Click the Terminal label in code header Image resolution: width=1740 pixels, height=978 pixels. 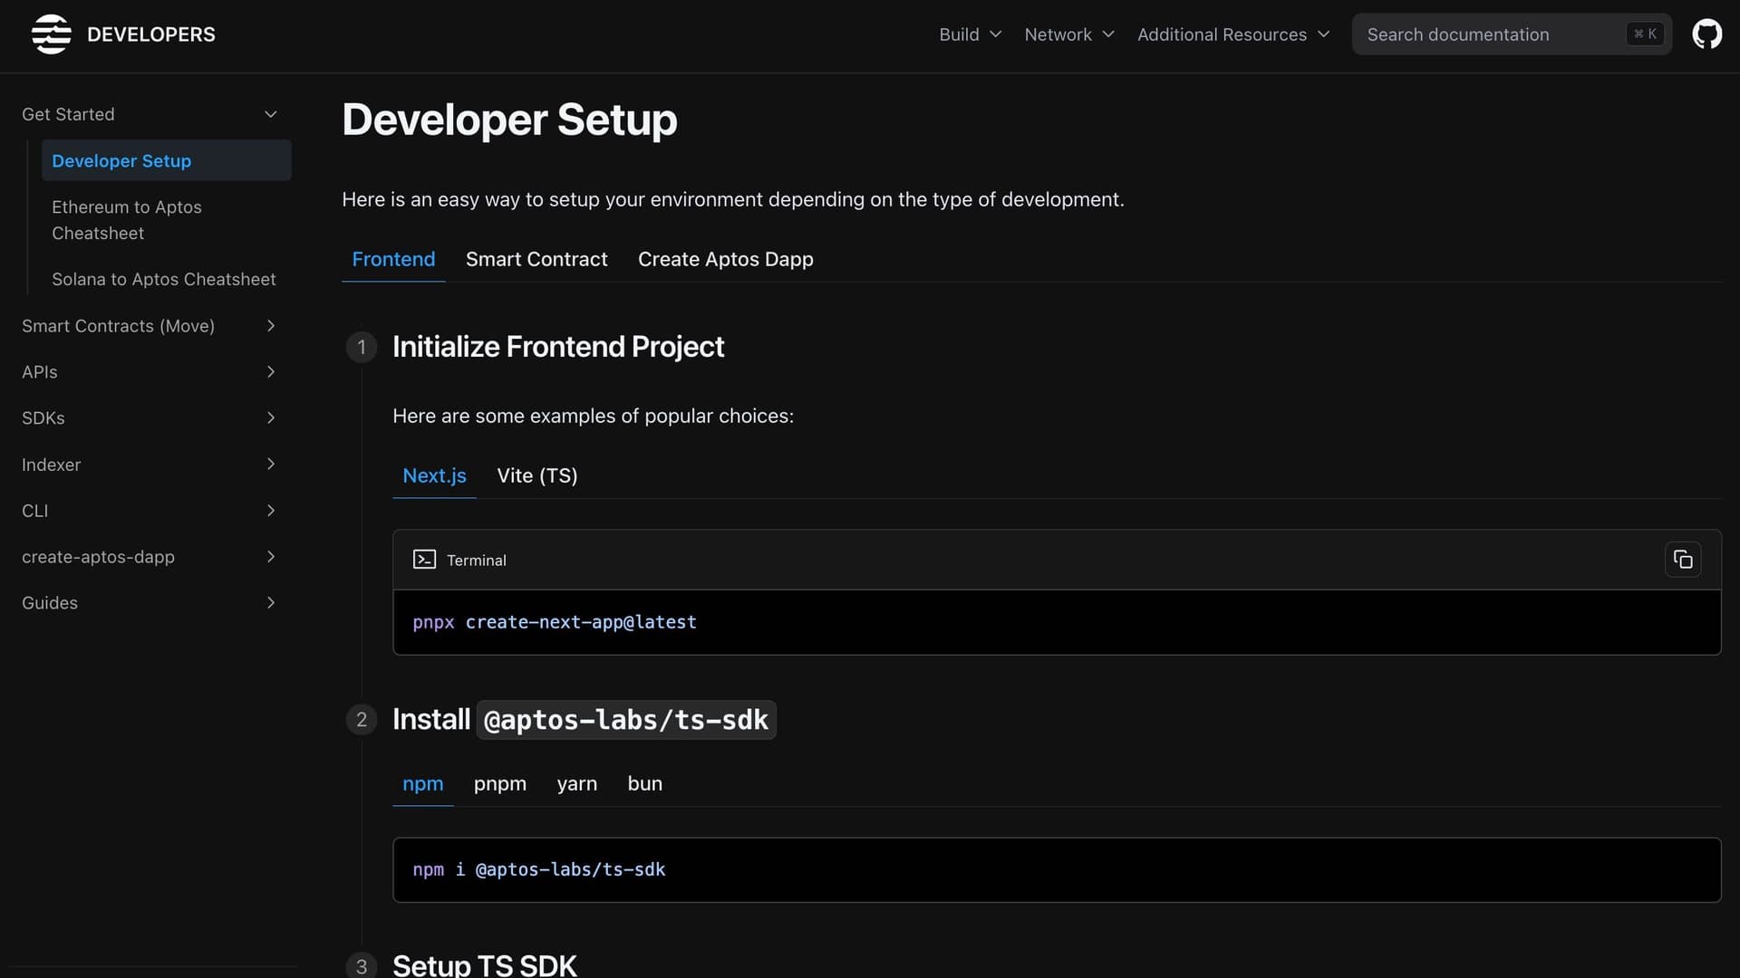pyautogui.click(x=476, y=561)
